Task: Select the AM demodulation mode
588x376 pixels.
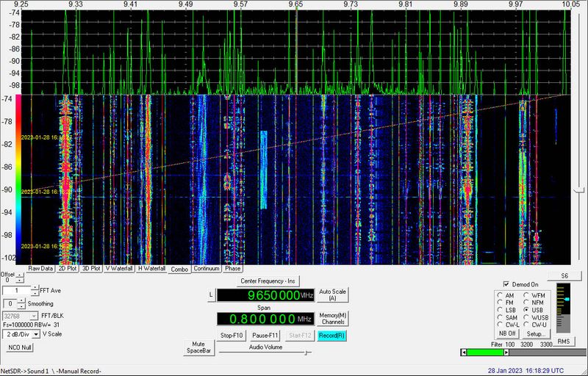Action: [500, 295]
